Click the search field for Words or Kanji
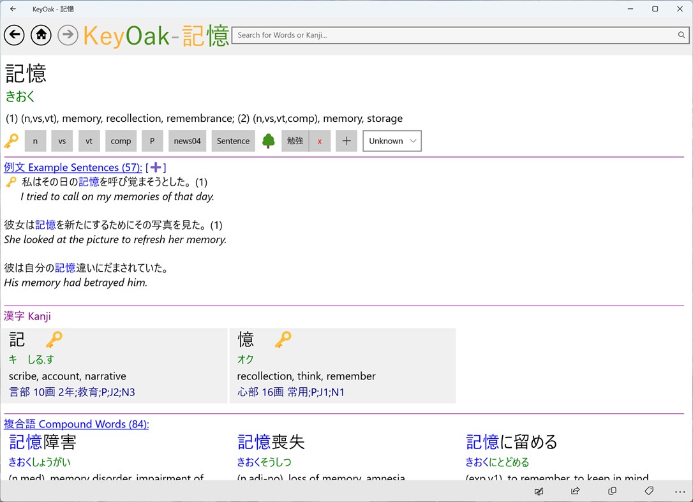The width and height of the screenshot is (693, 502). point(447,35)
